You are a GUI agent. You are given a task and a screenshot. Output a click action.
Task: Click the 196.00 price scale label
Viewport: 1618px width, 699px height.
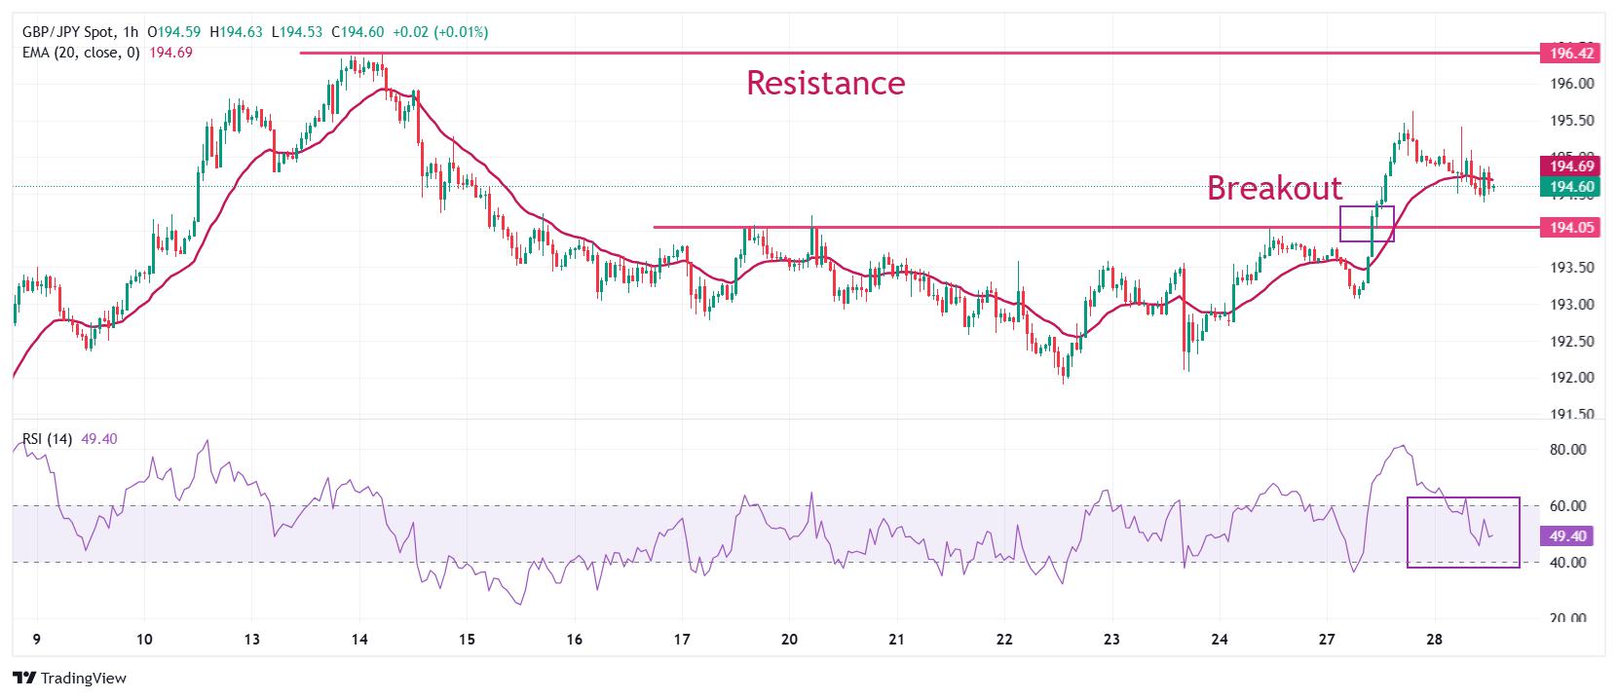click(1571, 84)
